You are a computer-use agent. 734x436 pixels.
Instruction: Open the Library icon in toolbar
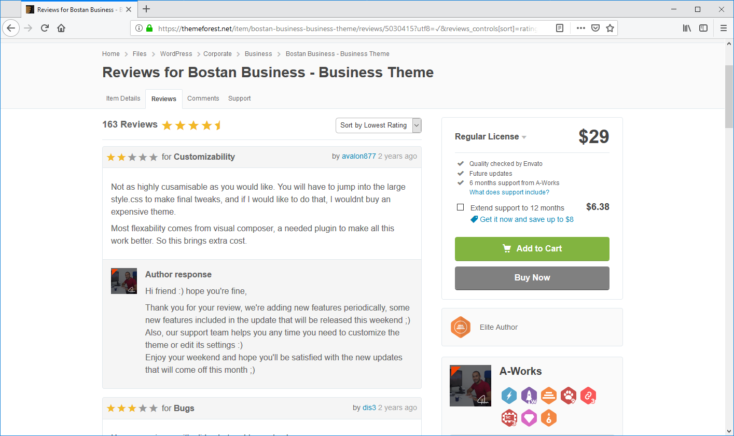point(687,28)
